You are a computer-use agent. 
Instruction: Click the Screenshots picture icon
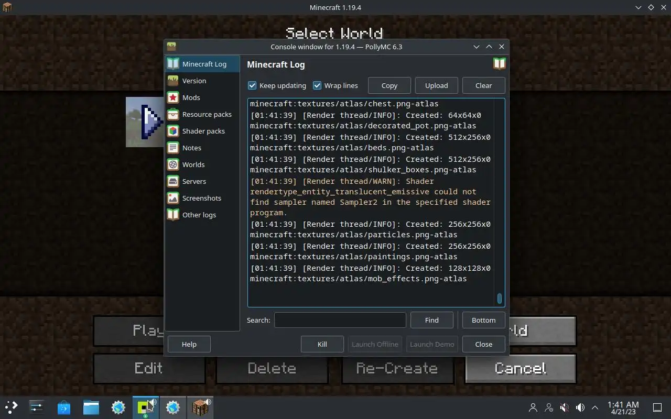point(173,198)
